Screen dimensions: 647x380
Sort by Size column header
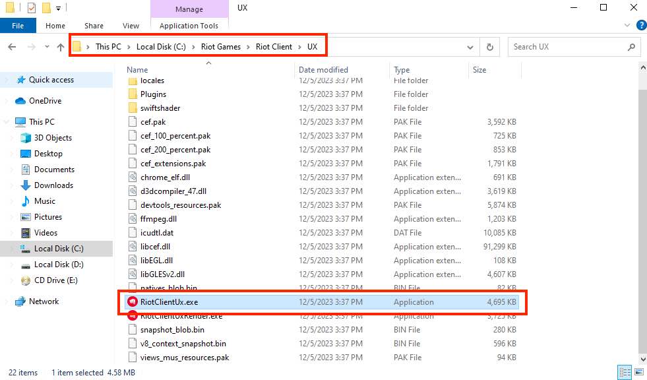479,70
